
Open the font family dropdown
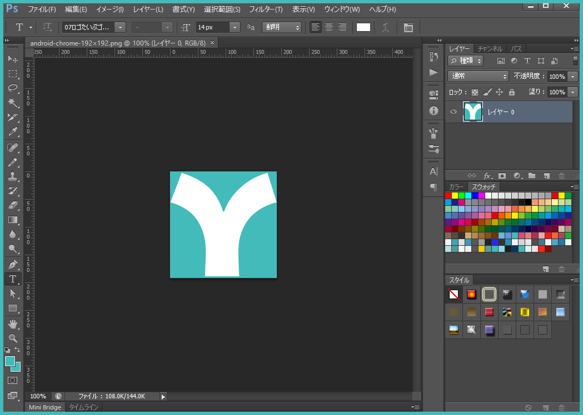(120, 27)
